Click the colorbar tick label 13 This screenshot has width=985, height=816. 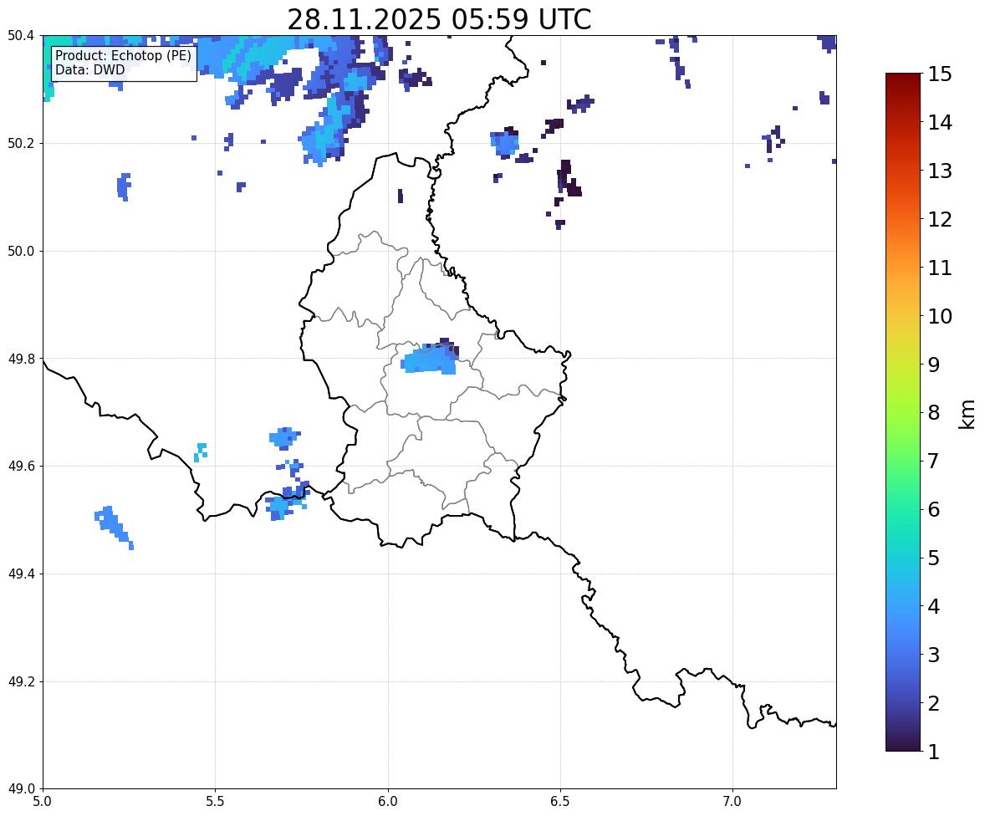tap(940, 171)
